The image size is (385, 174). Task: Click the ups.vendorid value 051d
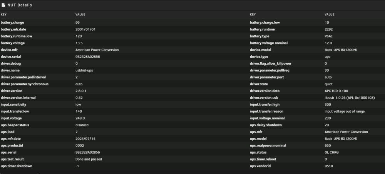(x=328, y=166)
